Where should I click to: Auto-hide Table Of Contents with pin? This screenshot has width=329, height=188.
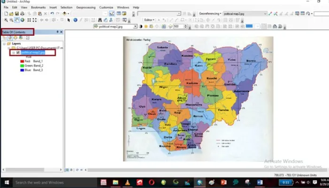[57, 32]
